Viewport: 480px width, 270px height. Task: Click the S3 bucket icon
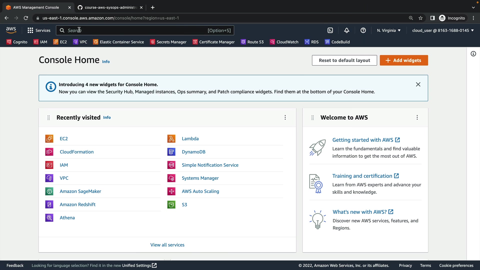click(x=171, y=205)
